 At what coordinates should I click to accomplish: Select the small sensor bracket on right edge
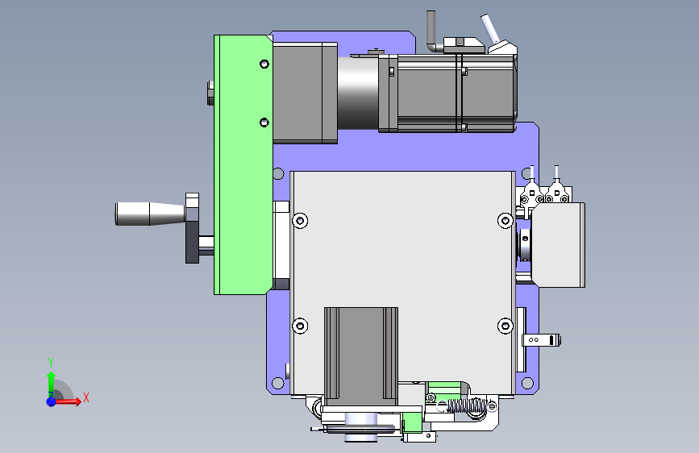pos(542,340)
